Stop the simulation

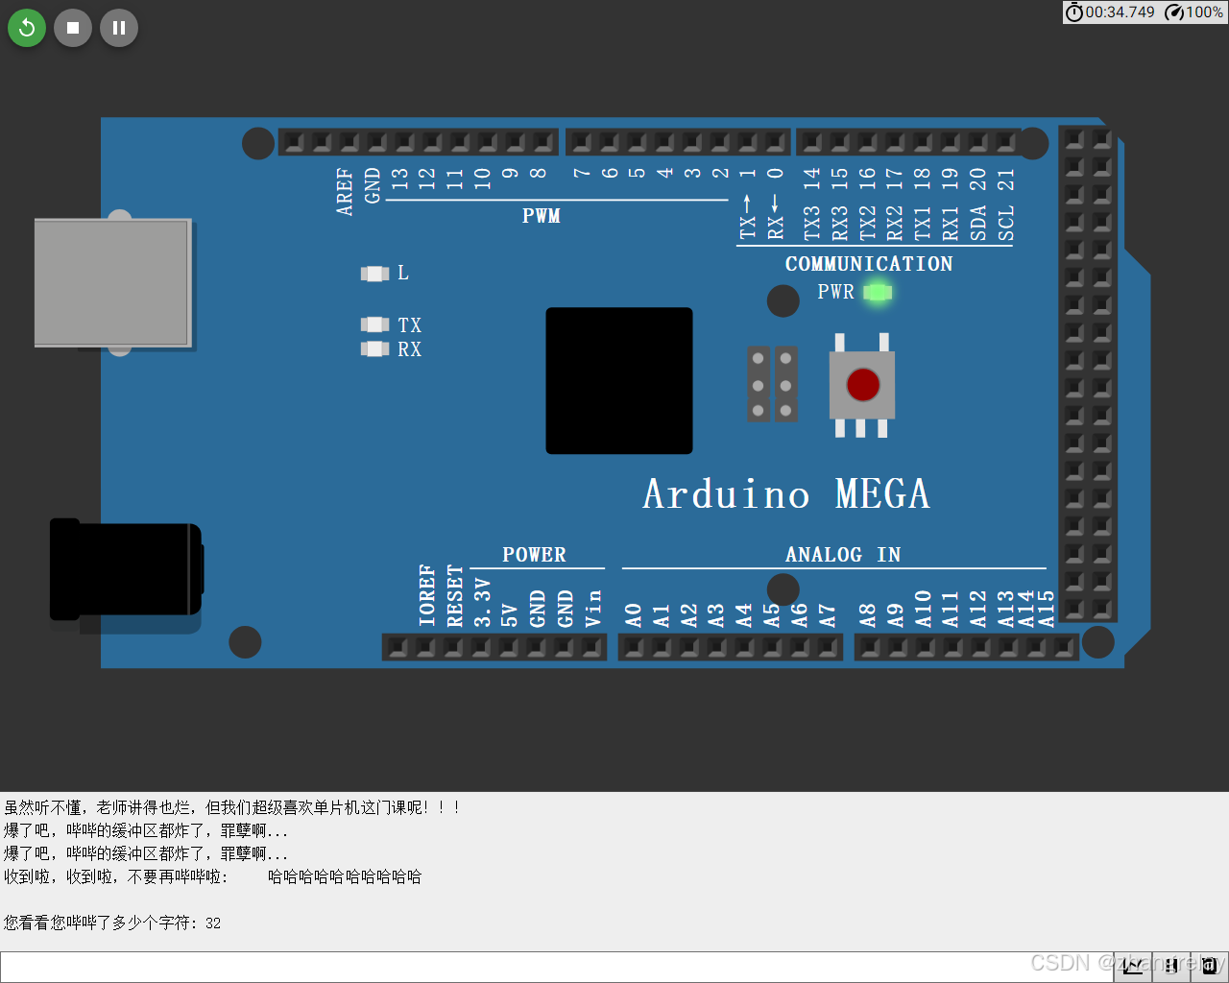(73, 28)
